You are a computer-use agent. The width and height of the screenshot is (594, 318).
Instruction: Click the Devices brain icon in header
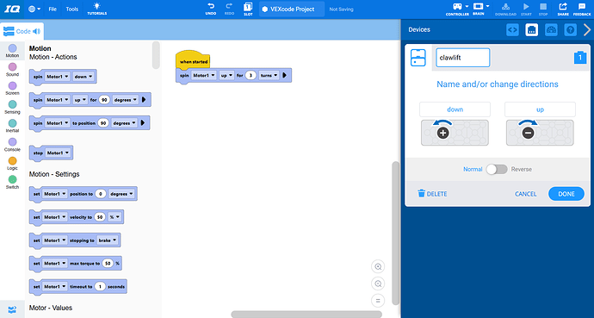[532, 30]
